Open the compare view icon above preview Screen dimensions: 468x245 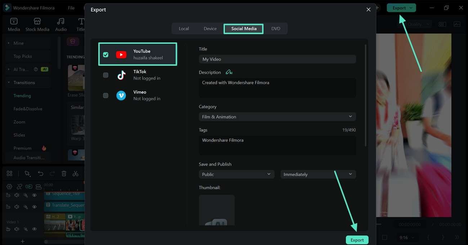442,24
